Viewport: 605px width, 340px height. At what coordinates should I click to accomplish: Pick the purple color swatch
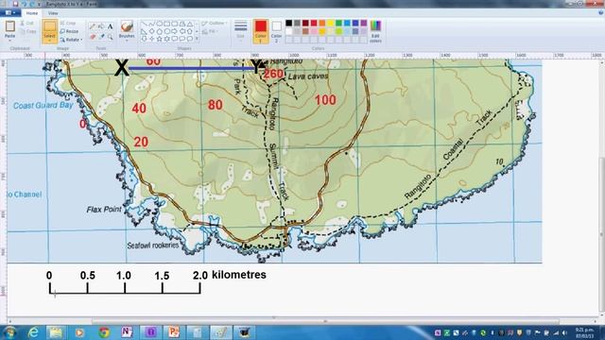click(x=364, y=23)
